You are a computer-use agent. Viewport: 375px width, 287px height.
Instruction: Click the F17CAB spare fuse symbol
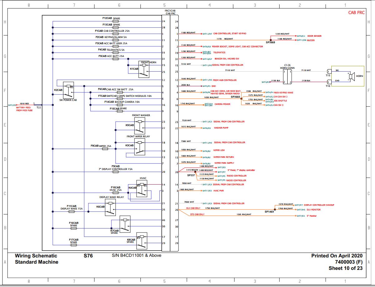pos(74,245)
